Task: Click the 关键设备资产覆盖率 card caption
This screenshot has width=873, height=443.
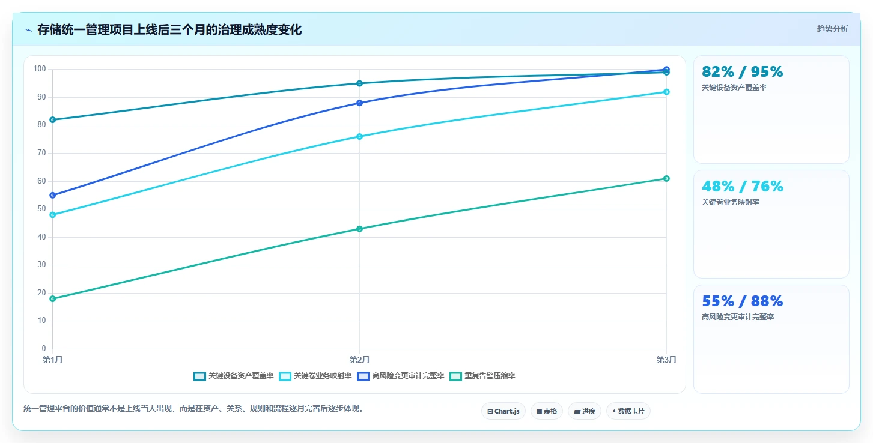Action: click(734, 87)
